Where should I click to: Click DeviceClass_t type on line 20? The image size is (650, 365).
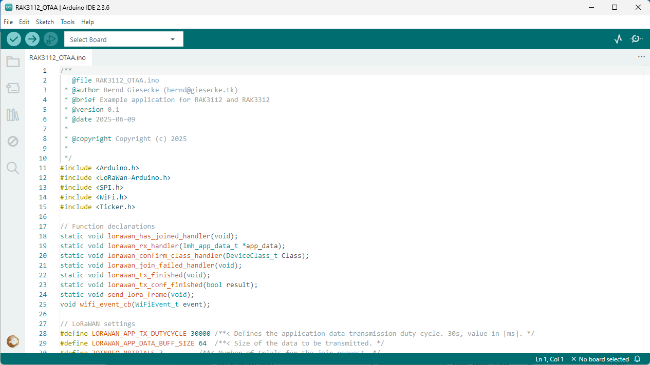tap(252, 256)
